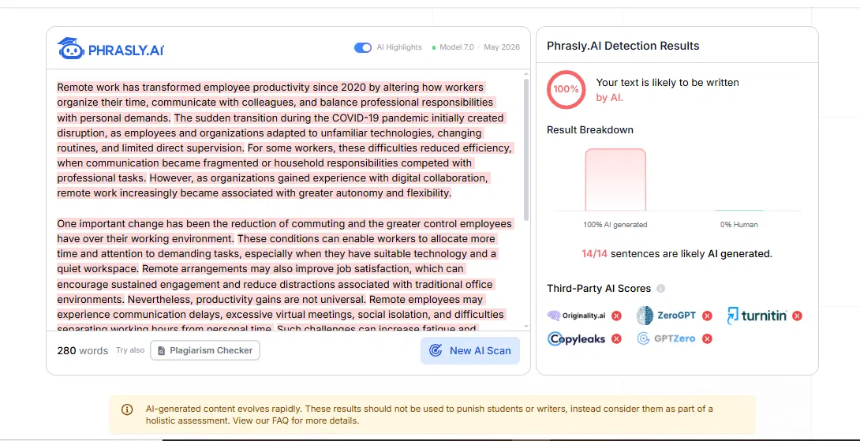The image size is (860, 441).
Task: Click the 'One important change has been' sentence
Action: [285, 231]
